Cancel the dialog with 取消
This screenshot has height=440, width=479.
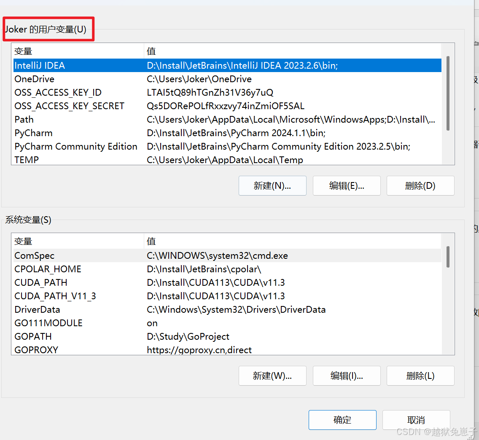tap(416, 420)
